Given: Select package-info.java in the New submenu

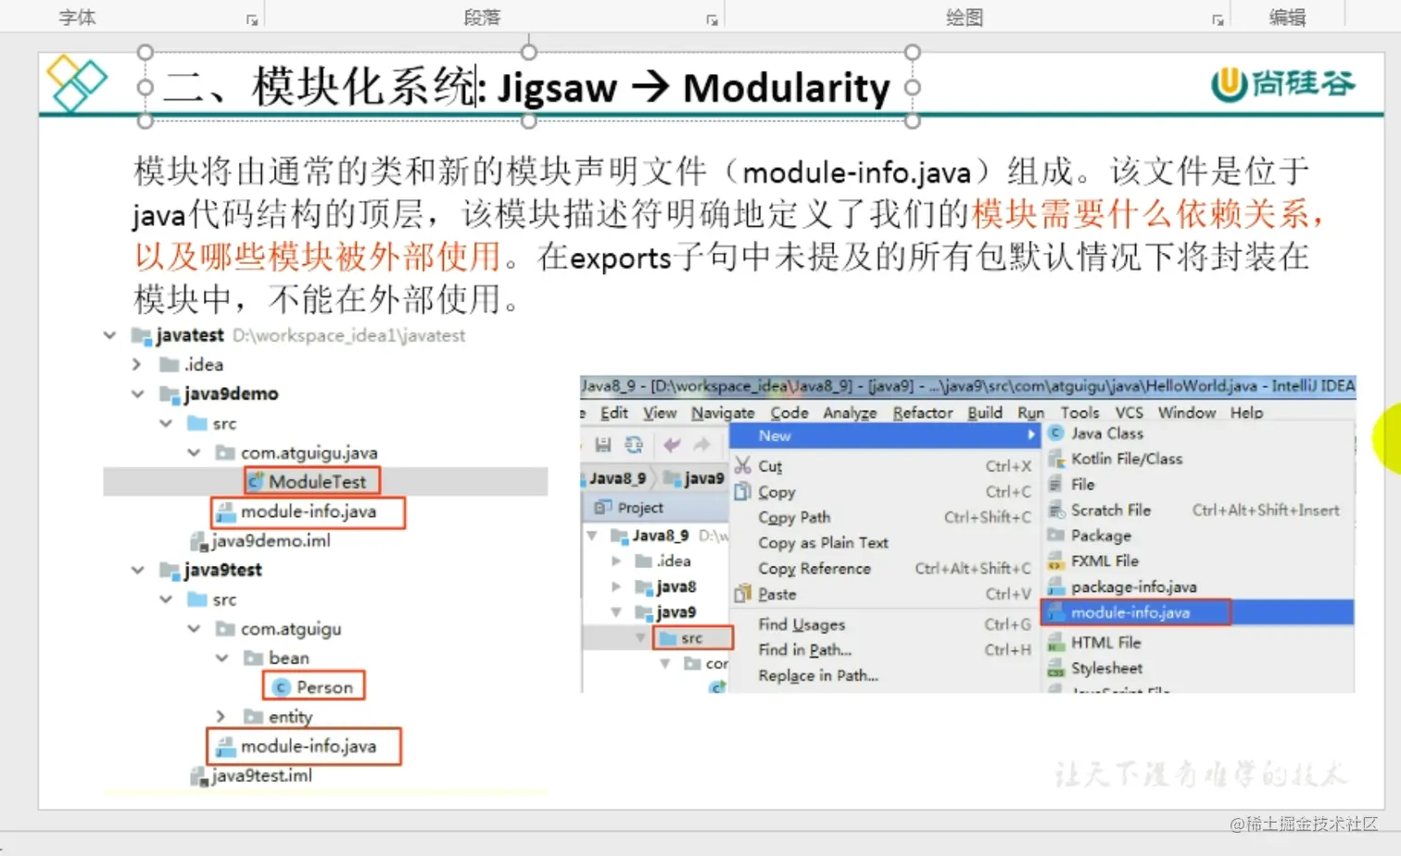Looking at the screenshot, I should pyautogui.click(x=1134, y=587).
